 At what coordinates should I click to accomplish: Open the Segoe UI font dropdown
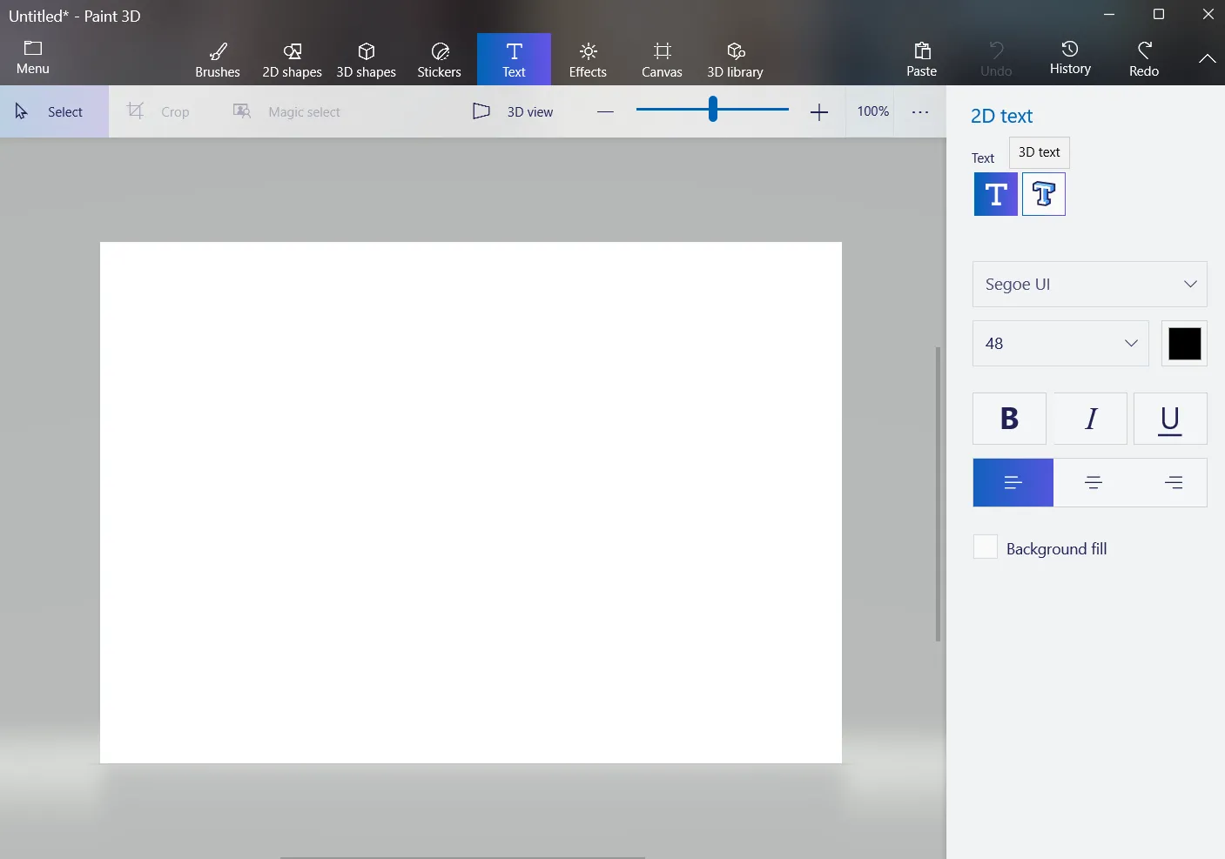coord(1089,284)
